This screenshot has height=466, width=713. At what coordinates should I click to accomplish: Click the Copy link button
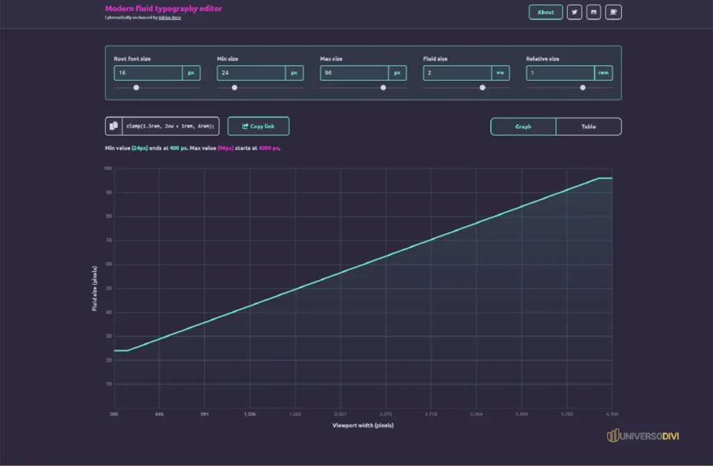(258, 126)
